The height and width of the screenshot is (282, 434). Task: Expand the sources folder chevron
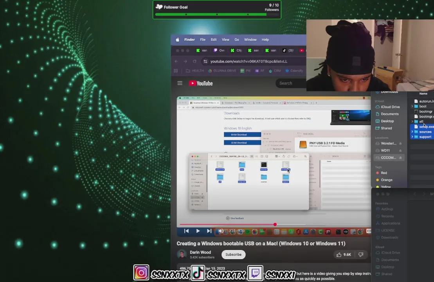(x=412, y=132)
